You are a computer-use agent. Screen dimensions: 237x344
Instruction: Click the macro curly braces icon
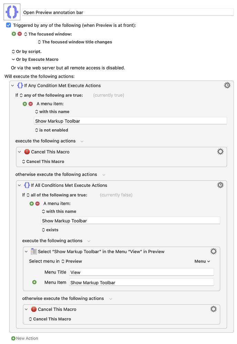12,12
